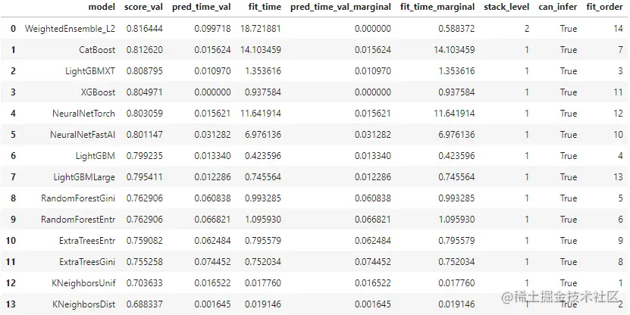Click the can_infer column header
This screenshot has width=630, height=315.
click(558, 8)
